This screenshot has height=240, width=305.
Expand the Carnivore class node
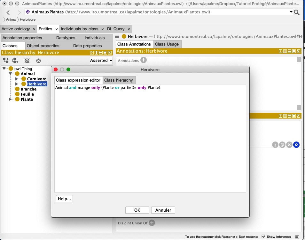click(x=17, y=79)
